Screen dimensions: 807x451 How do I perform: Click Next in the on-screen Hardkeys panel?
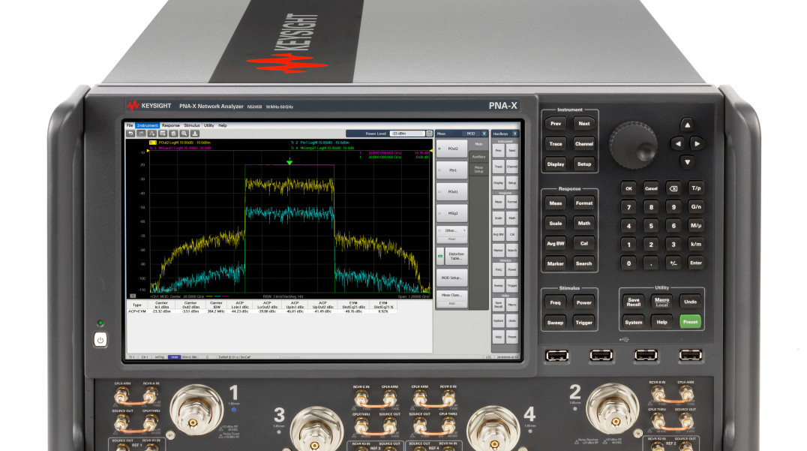click(x=512, y=151)
